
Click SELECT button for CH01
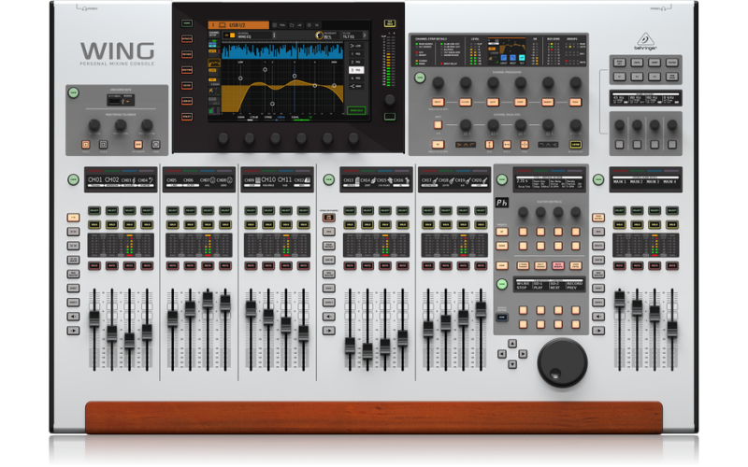tap(94, 211)
